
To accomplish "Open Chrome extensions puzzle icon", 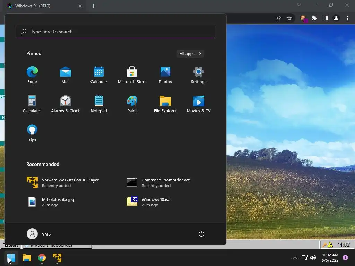I will [x=314, y=18].
